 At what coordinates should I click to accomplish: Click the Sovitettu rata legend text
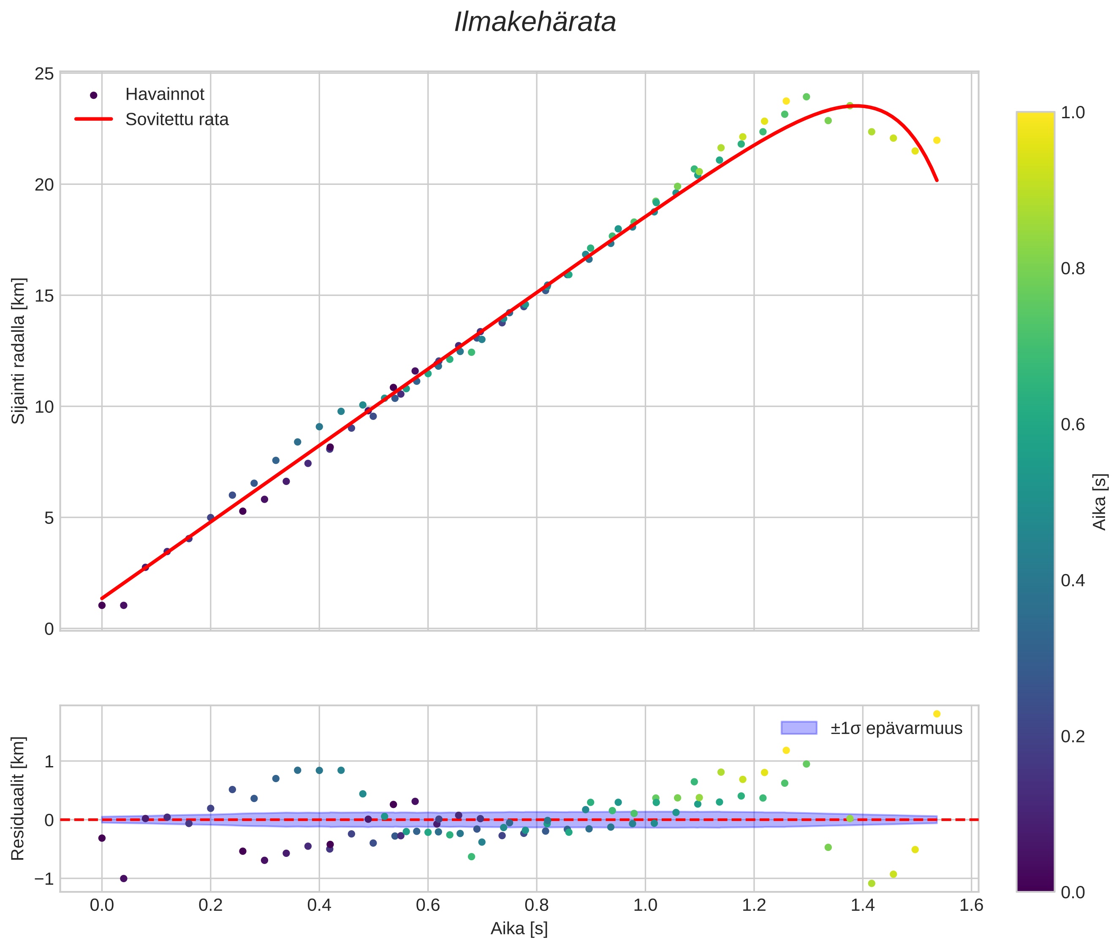click(x=177, y=119)
